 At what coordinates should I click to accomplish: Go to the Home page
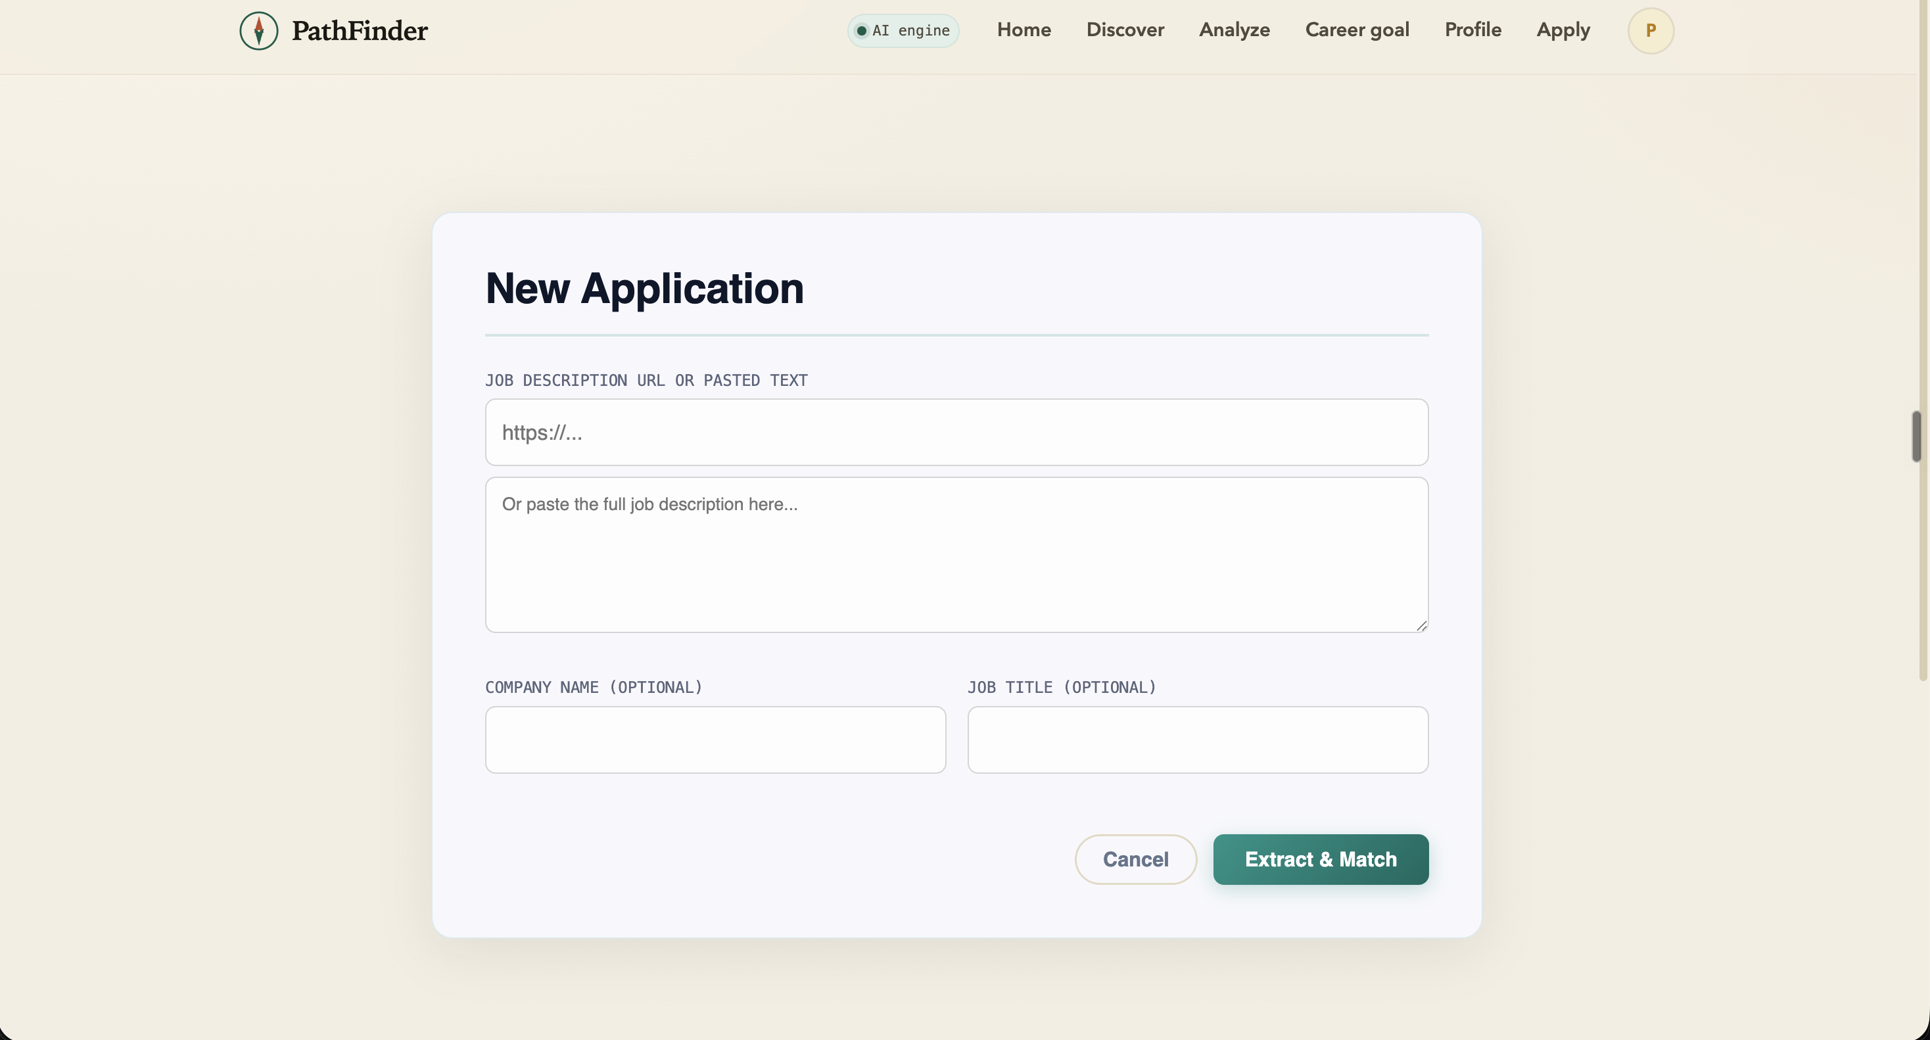(x=1024, y=30)
